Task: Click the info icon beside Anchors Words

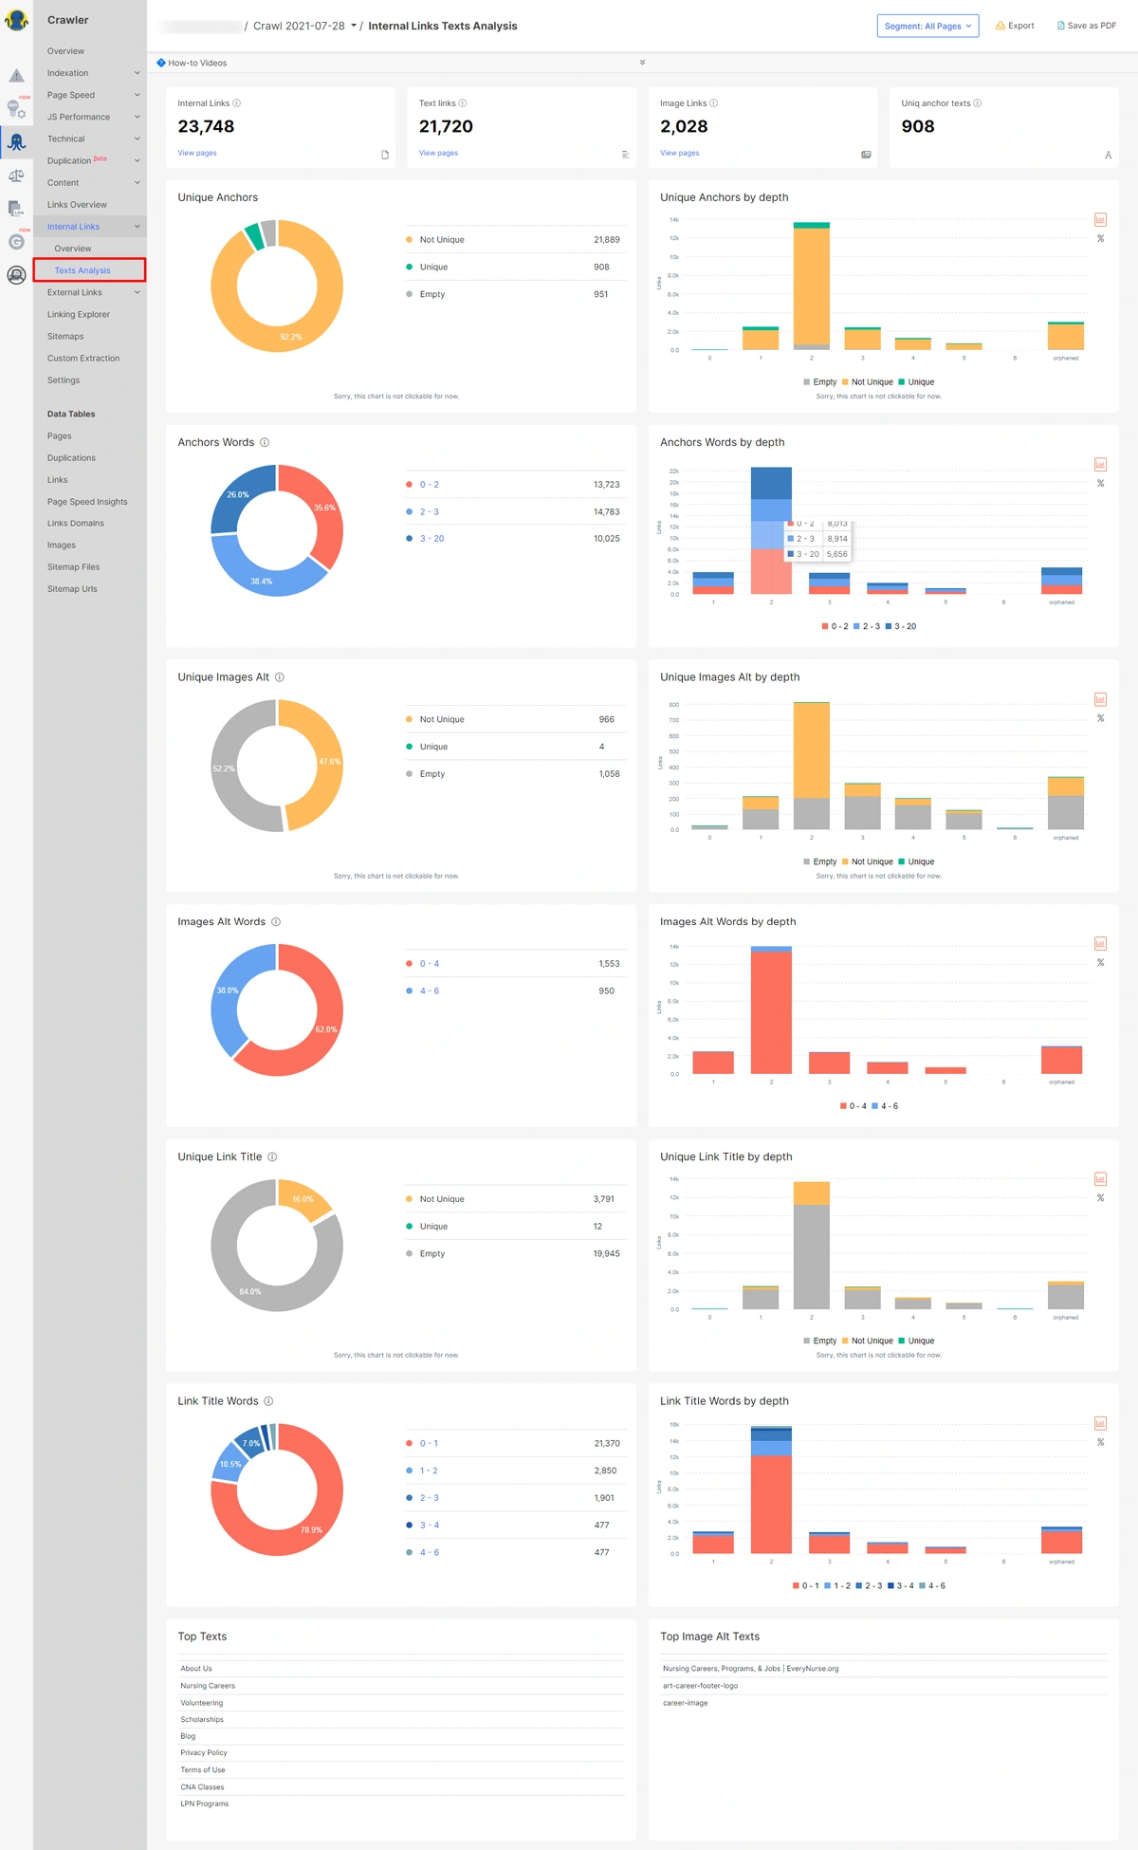Action: (x=265, y=443)
